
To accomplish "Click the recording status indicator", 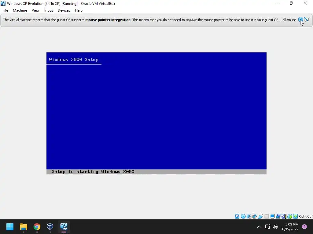I will pos(278,216).
